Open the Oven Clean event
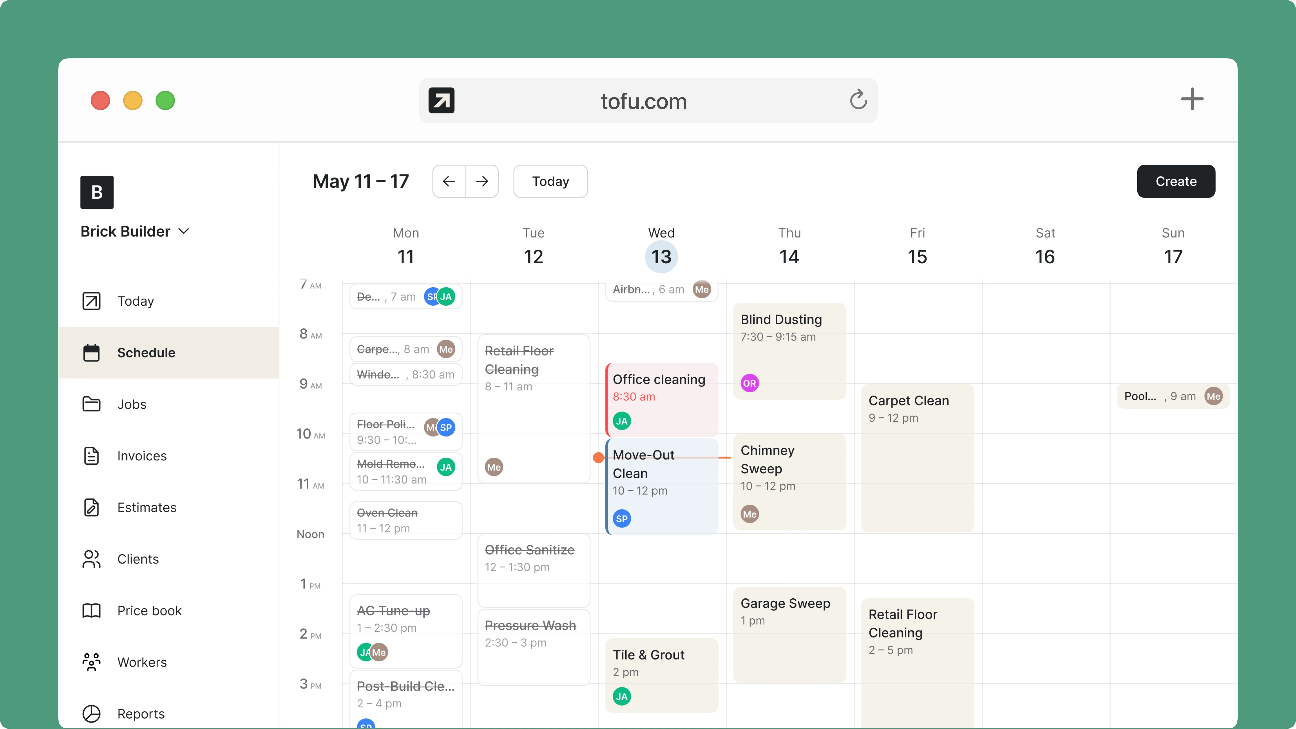Viewport: 1296px width, 729px height. 406,520
